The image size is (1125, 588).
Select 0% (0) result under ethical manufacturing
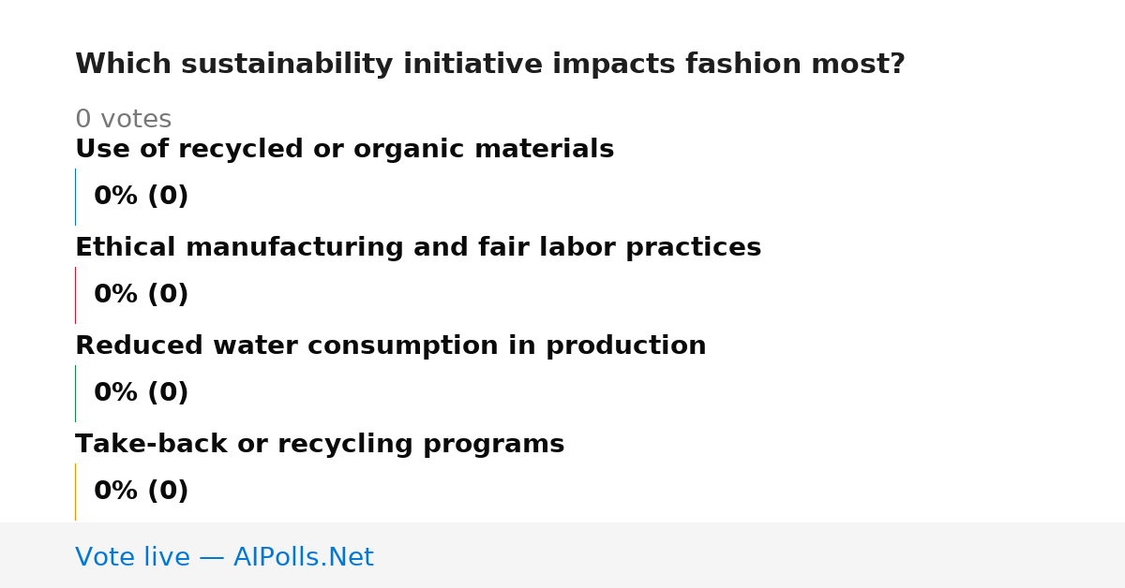141,295
